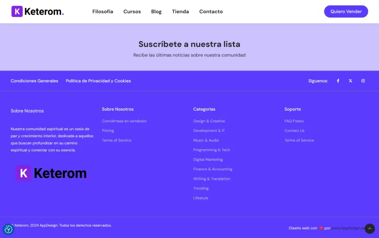Select the Finance & Accounting category
The width and height of the screenshot is (379, 238).
213,169
